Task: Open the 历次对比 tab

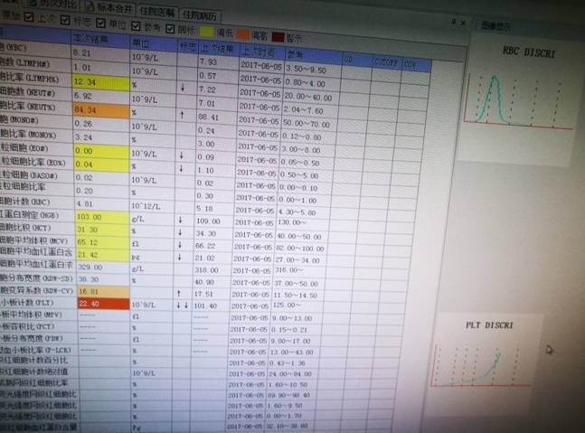Action: (54, 4)
